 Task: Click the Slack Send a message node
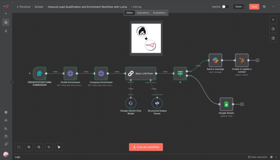215,60
